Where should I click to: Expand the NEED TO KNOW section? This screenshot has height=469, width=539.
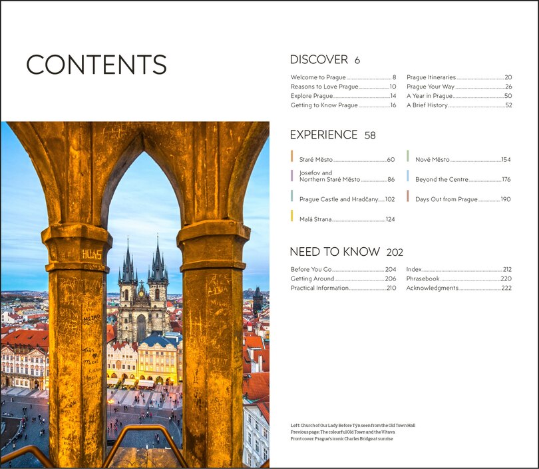pyautogui.click(x=335, y=251)
